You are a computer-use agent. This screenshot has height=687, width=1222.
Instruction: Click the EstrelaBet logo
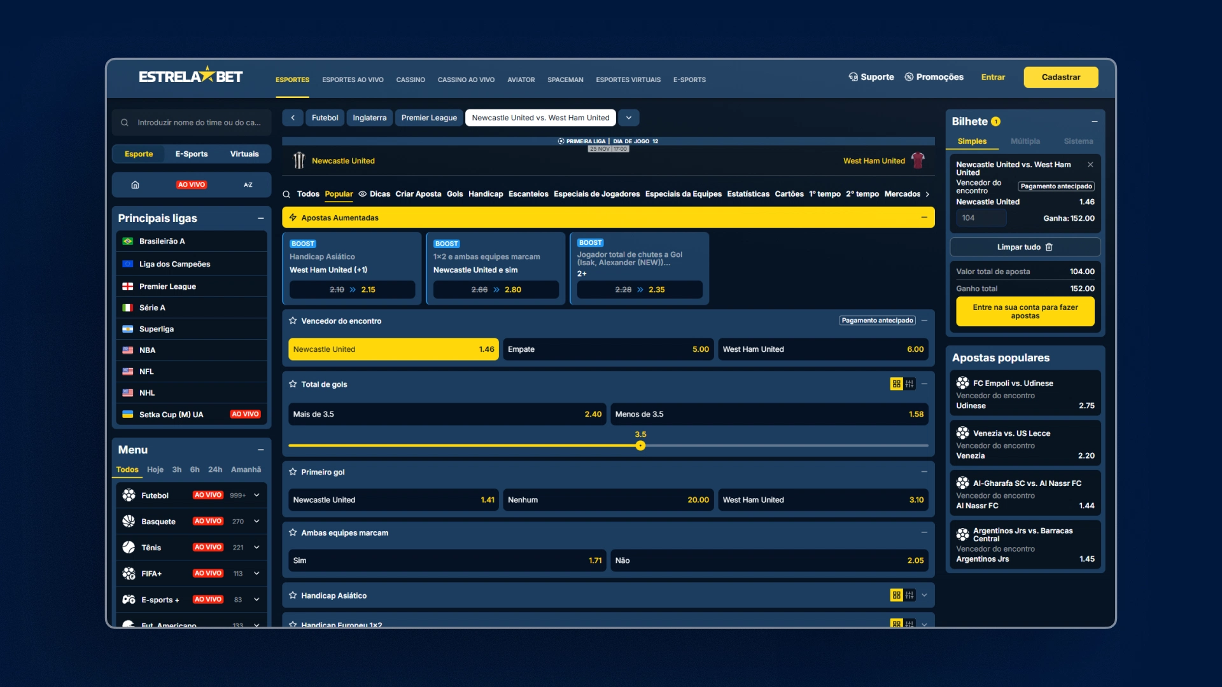click(190, 76)
